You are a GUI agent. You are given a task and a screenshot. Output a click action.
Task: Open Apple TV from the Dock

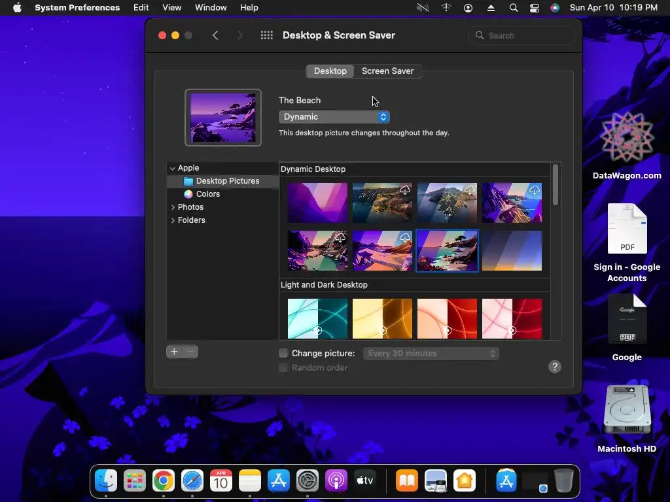[365, 480]
